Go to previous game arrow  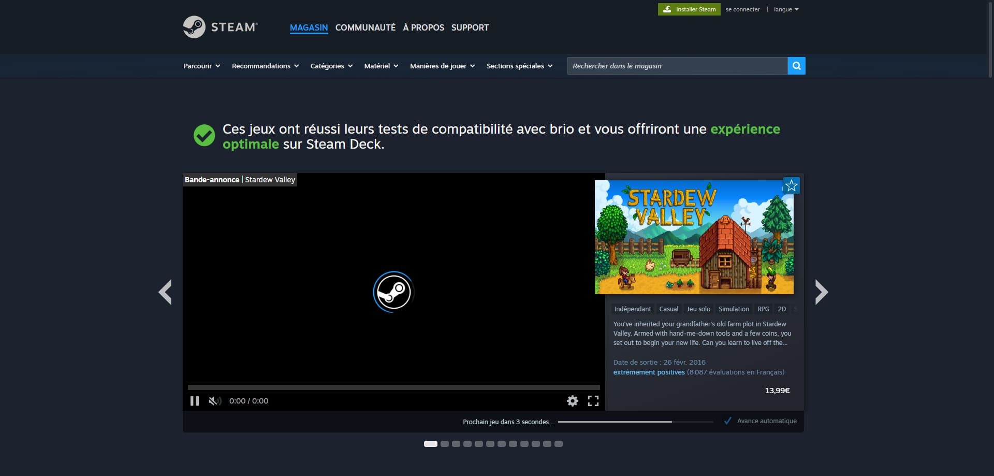(x=165, y=292)
